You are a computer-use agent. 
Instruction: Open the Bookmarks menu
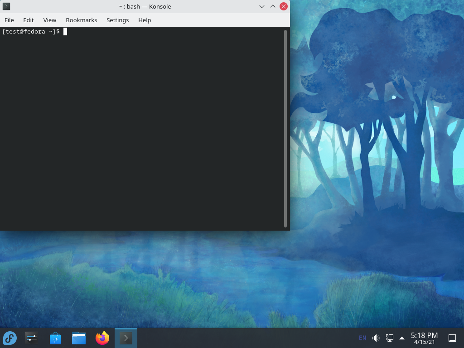(x=82, y=20)
